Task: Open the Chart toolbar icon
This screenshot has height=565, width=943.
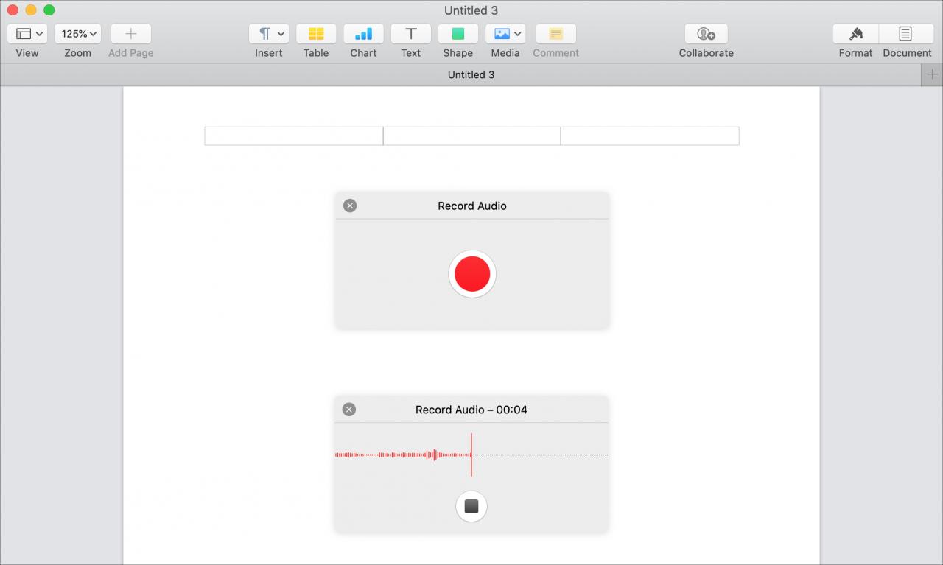Action: [363, 34]
